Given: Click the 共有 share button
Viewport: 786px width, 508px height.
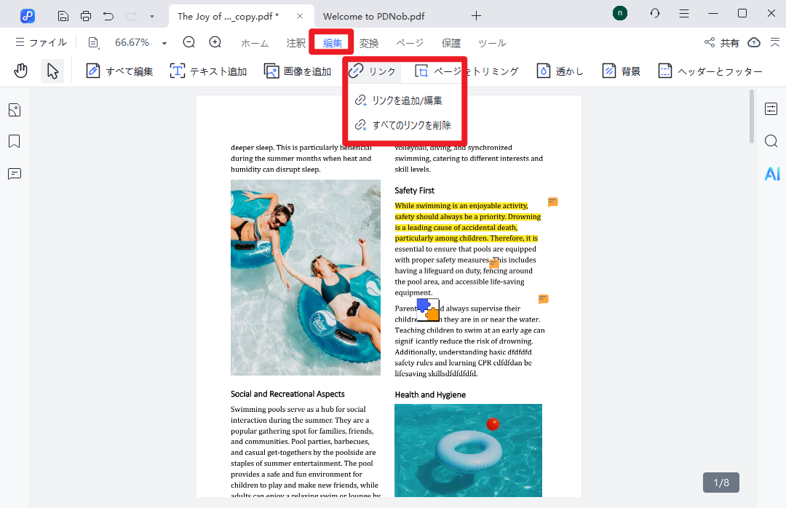Looking at the screenshot, I should tap(722, 43).
